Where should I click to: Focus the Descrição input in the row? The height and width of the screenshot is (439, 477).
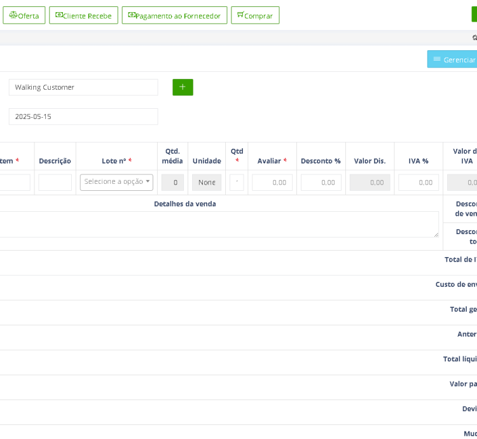click(x=55, y=183)
